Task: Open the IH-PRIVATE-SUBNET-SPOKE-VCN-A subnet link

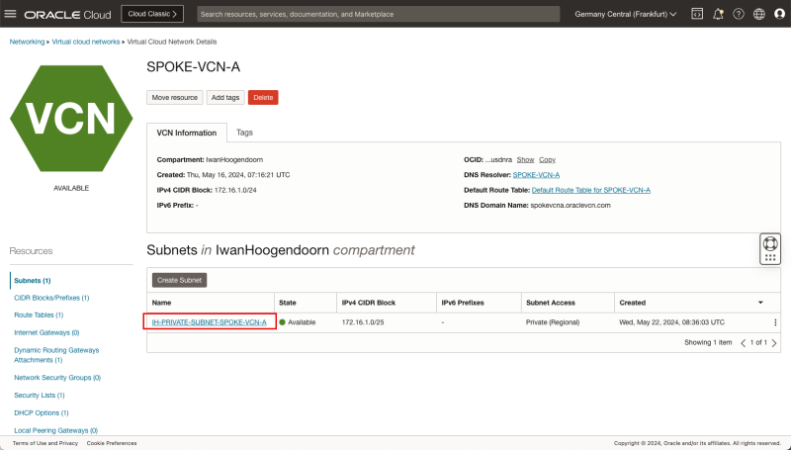Action: click(x=209, y=322)
